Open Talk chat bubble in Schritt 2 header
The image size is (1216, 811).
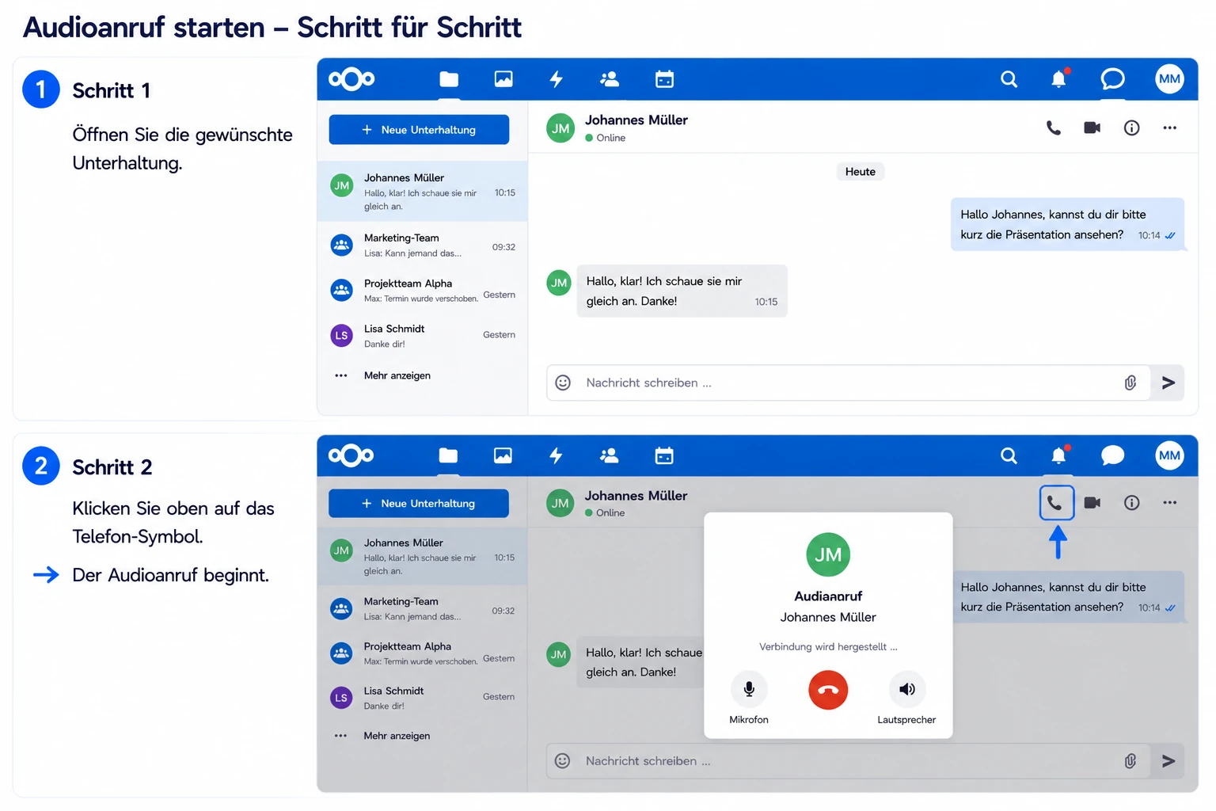[1112, 455]
